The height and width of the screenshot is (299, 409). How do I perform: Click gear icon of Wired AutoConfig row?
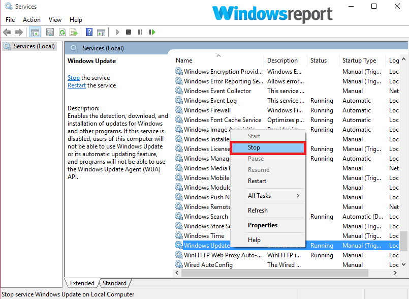(179, 264)
